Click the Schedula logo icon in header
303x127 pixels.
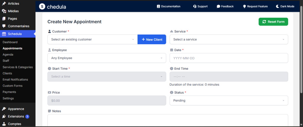point(42,6)
